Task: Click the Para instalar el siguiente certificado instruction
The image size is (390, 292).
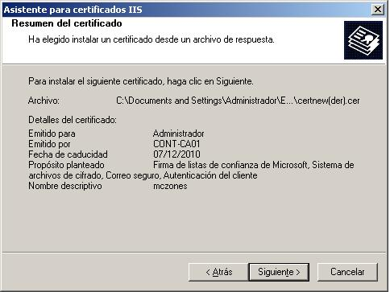Action: click(141, 81)
